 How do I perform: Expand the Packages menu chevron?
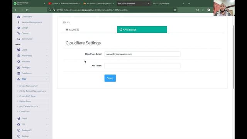tap(47, 68)
